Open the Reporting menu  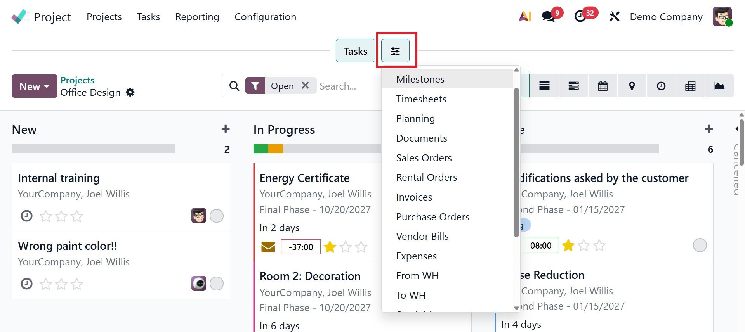point(197,17)
